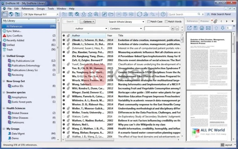Toggle read status dot for Zickmund, Susan L row
238x149 pixels.
[64, 48]
